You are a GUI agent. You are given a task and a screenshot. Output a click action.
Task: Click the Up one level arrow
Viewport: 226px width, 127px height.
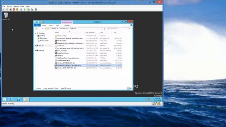pyautogui.click(x=45, y=29)
